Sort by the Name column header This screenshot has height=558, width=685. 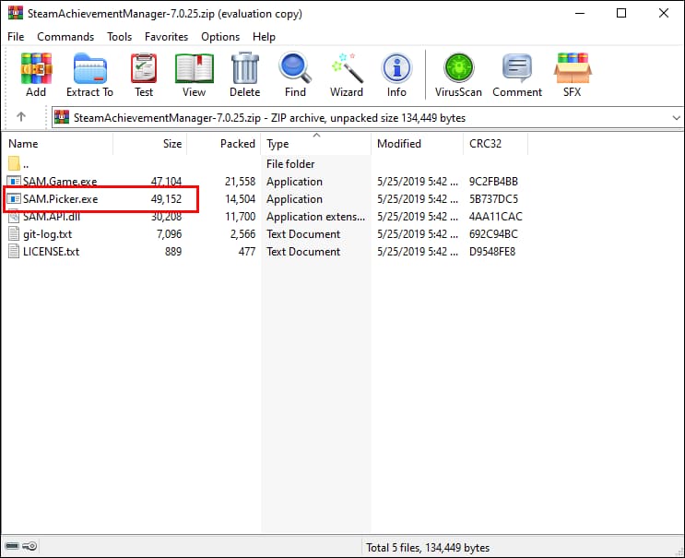57,144
